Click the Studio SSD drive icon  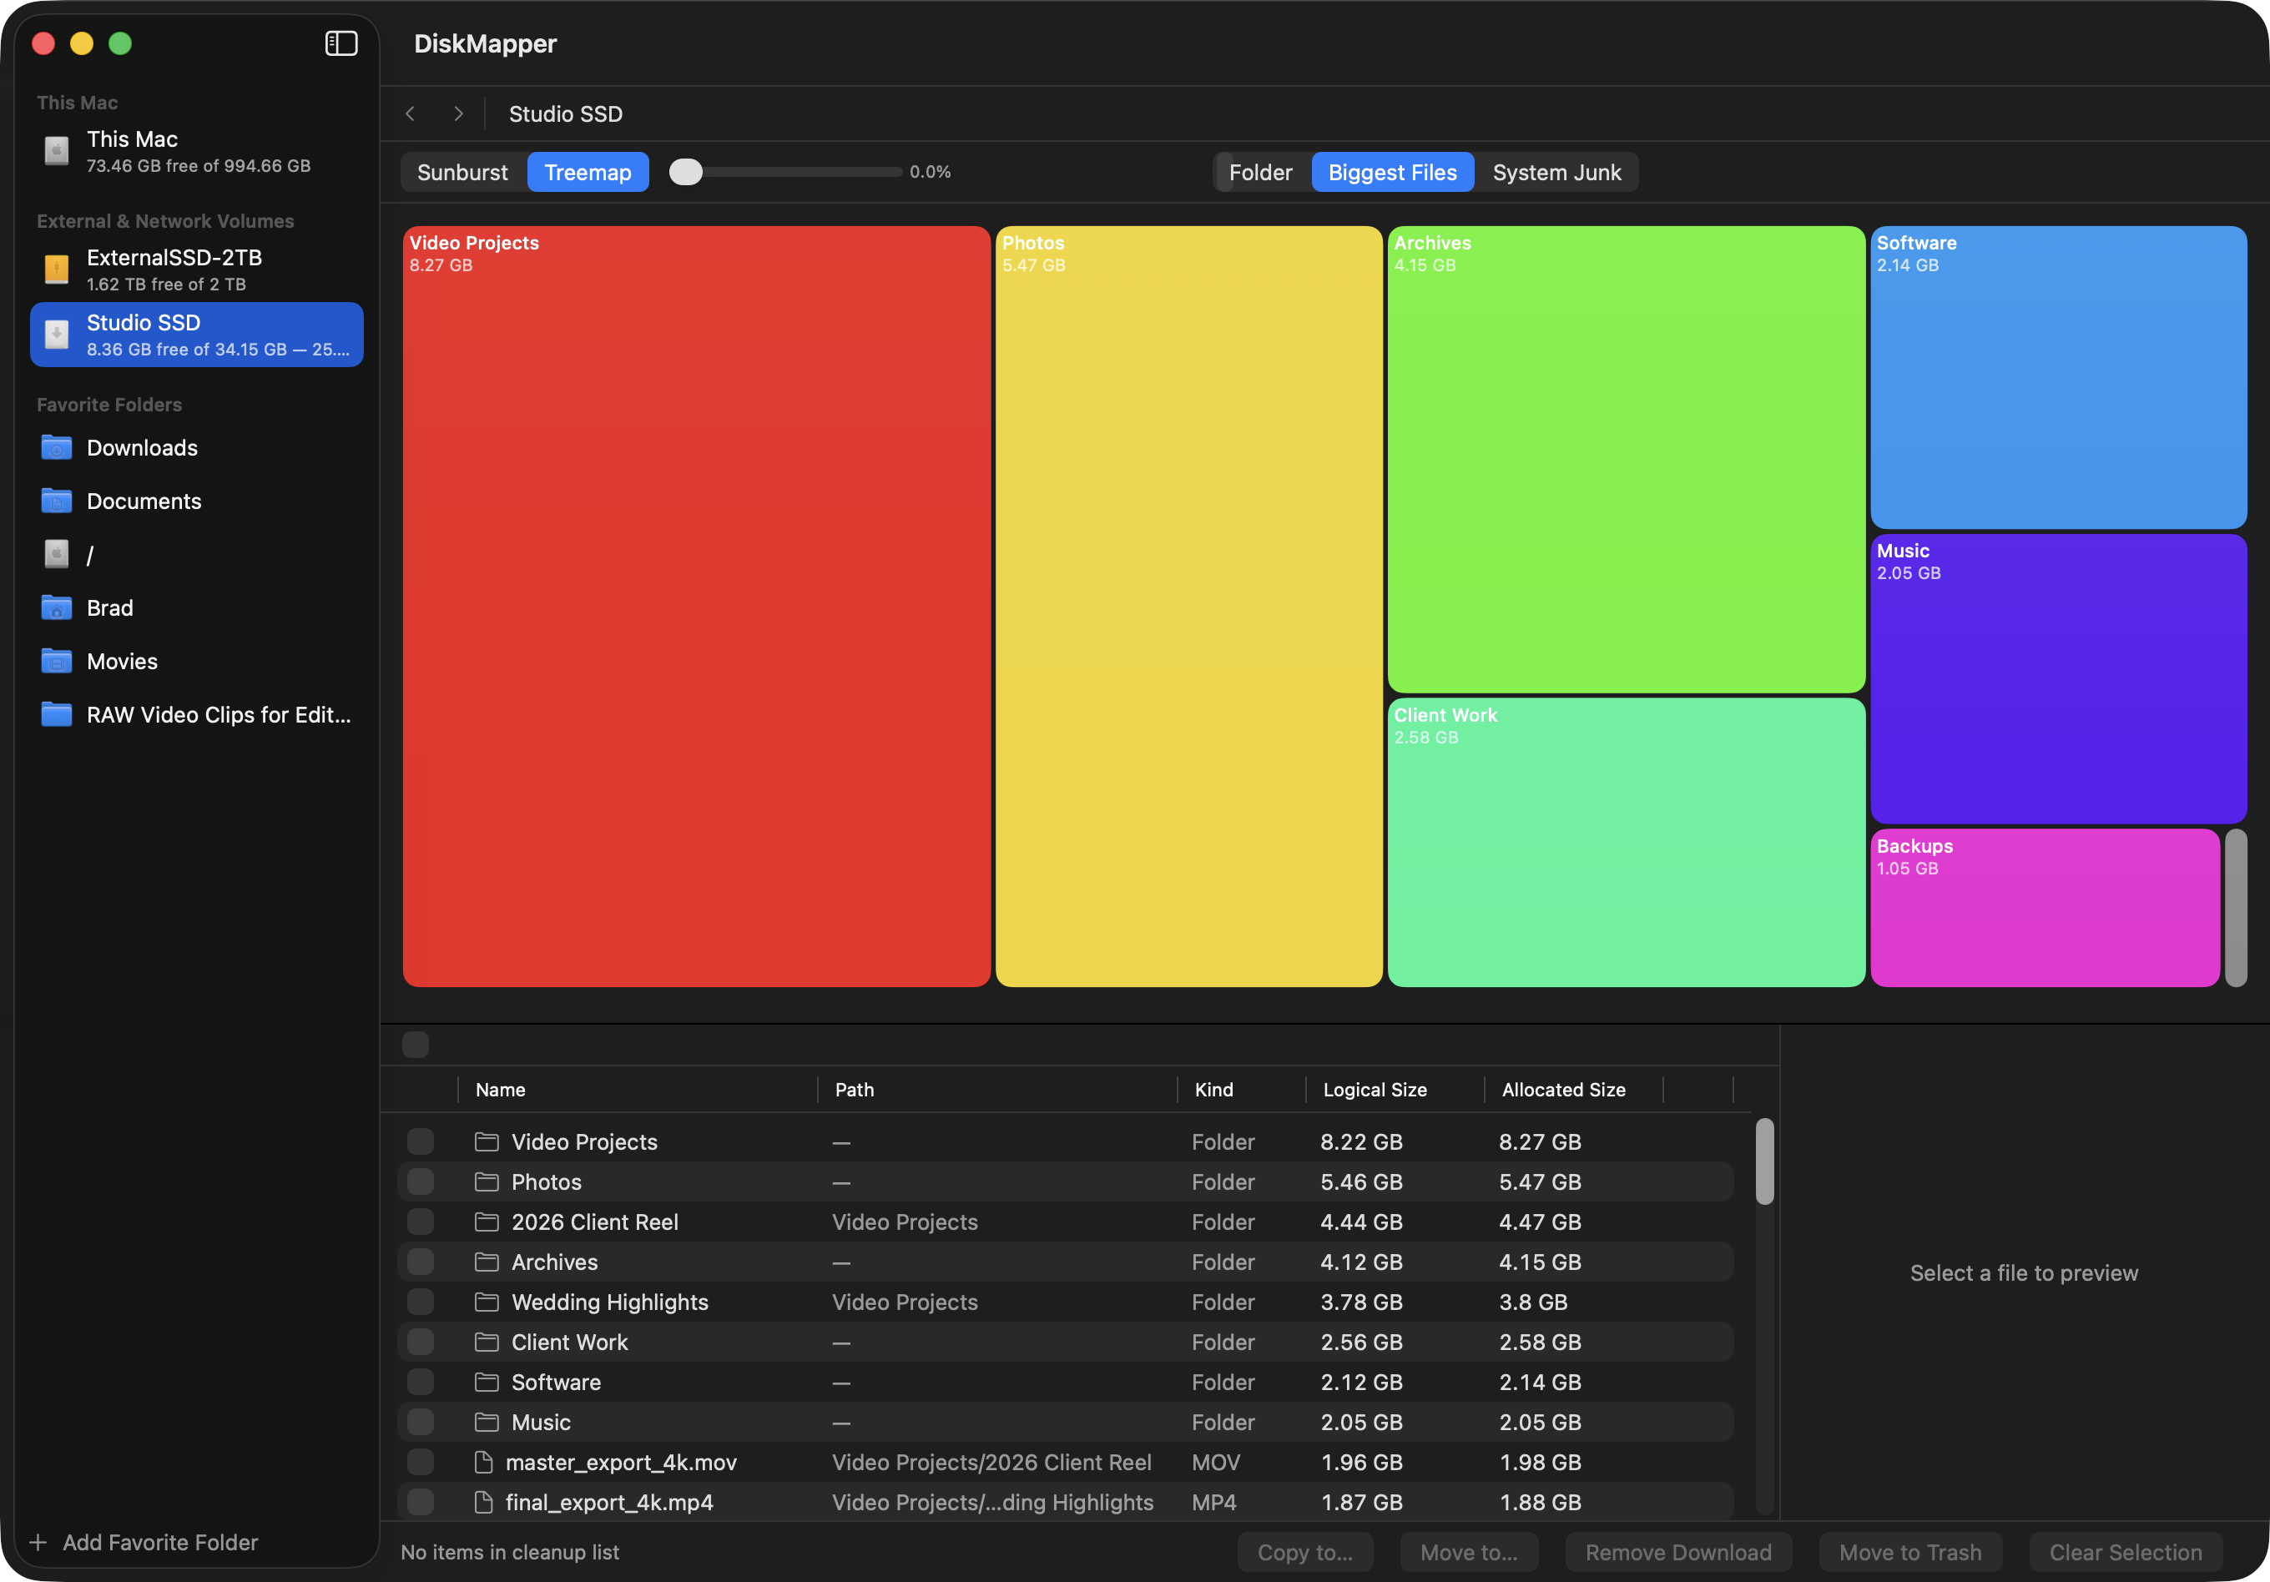(57, 335)
